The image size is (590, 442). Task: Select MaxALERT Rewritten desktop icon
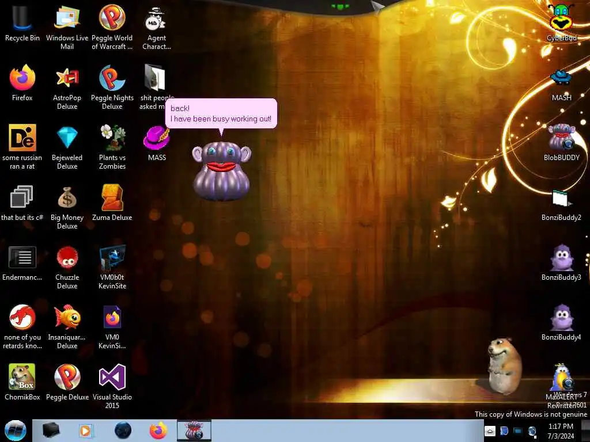(561, 386)
